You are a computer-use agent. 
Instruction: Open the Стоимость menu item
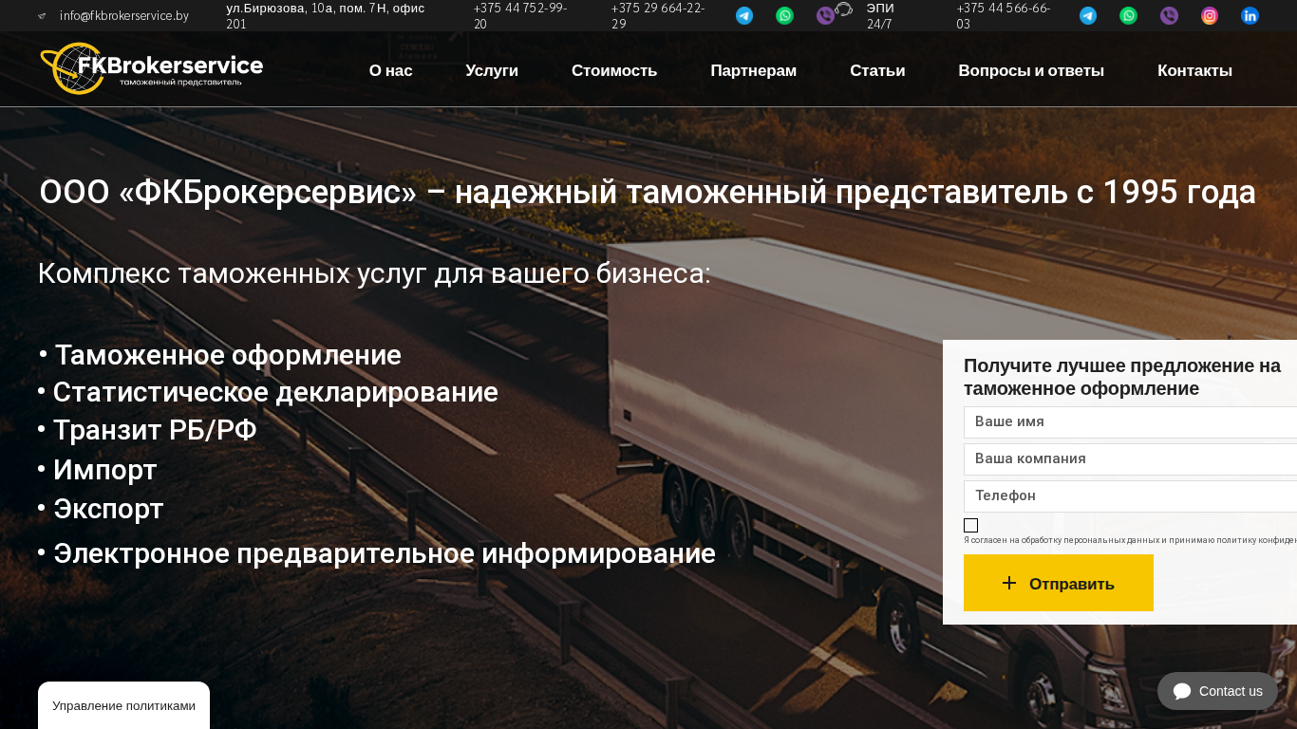click(x=614, y=70)
